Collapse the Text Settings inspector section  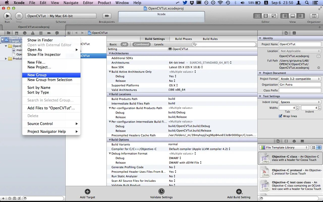coord(260,96)
